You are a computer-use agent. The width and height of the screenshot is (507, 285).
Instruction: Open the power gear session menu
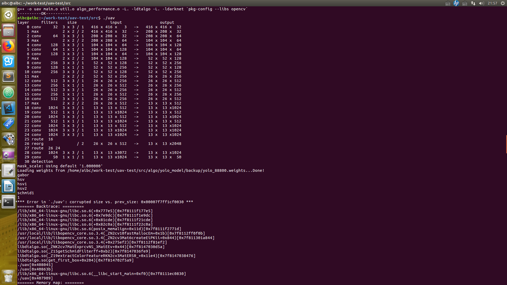(x=503, y=3)
